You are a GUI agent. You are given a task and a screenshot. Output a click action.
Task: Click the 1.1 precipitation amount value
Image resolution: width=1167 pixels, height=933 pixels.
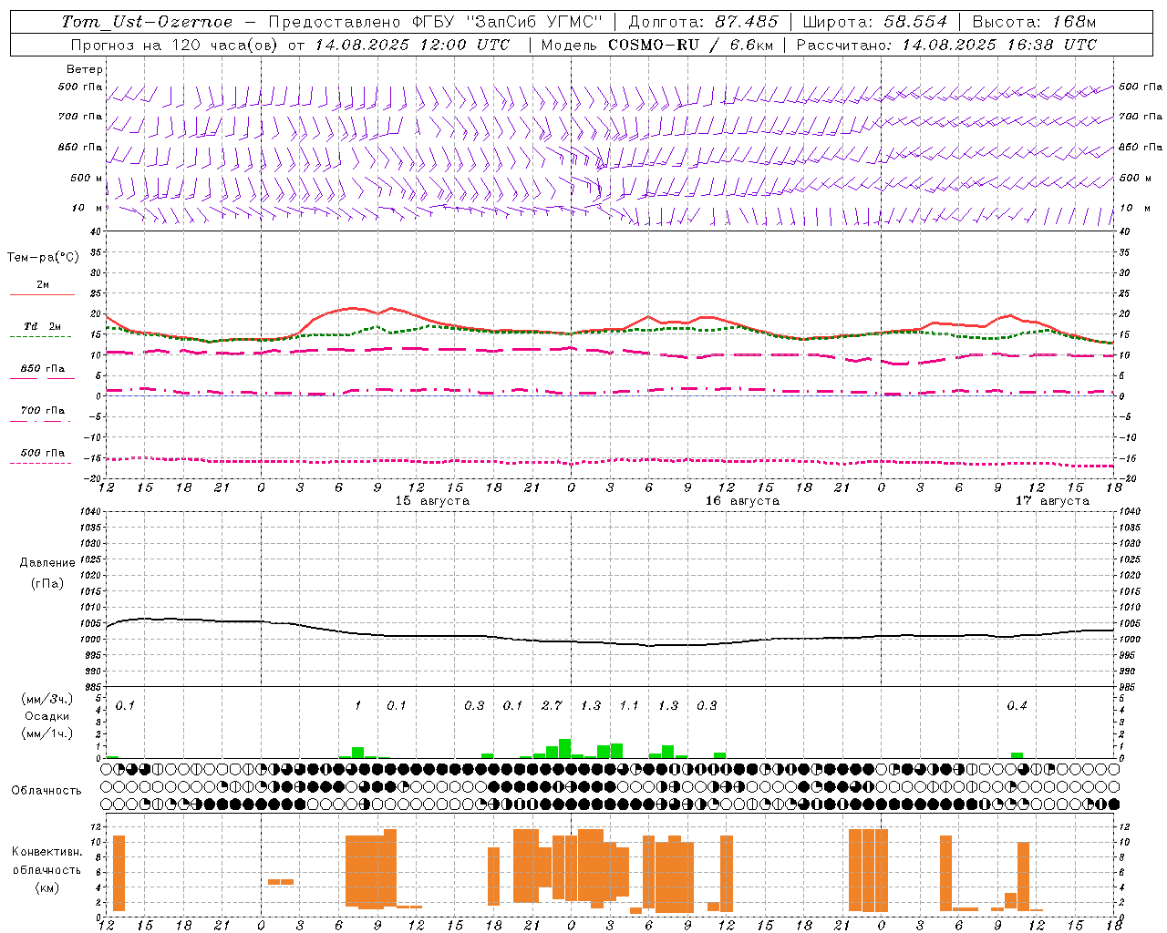coord(629,706)
